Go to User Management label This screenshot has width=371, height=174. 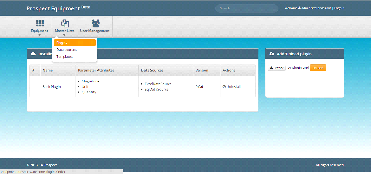click(x=95, y=31)
